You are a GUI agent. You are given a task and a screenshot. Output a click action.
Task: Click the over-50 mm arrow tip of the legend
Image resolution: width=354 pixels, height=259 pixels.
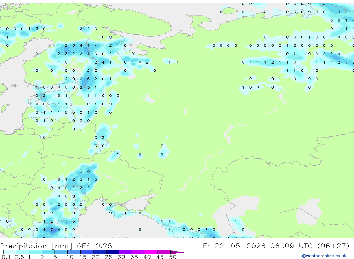coord(177,252)
